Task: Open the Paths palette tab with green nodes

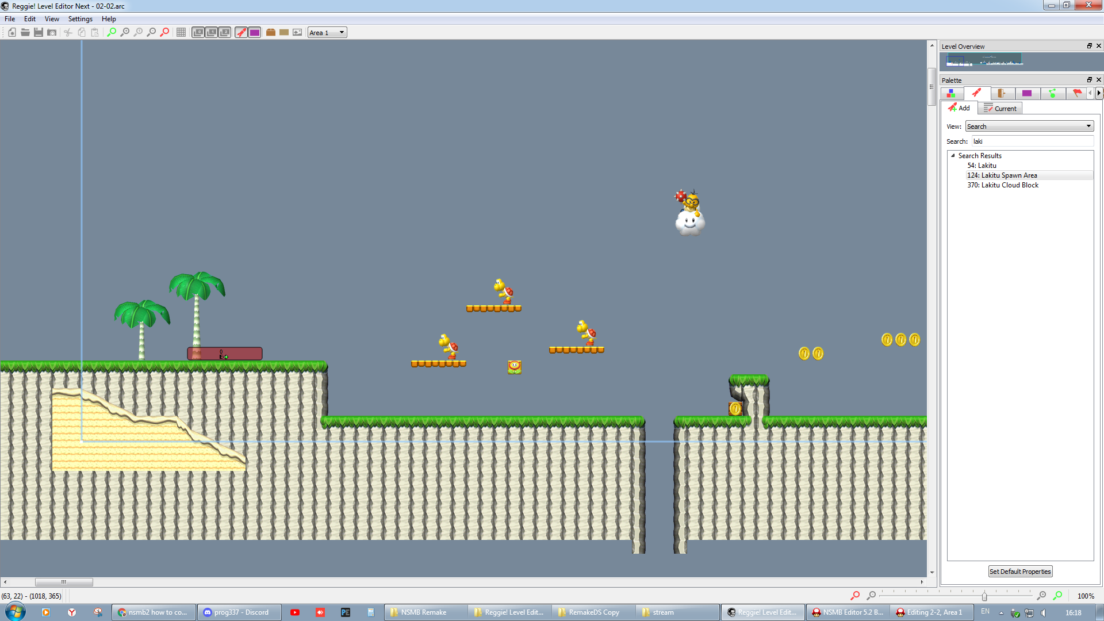Action: click(x=1052, y=93)
